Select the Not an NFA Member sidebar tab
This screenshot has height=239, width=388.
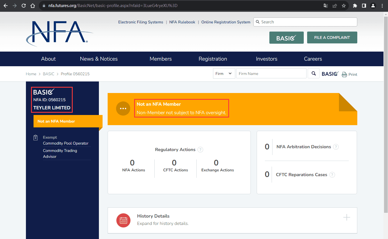point(68,121)
